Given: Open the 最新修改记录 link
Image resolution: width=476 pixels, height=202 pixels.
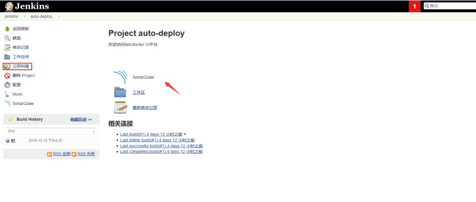Looking at the screenshot, I should 145,108.
